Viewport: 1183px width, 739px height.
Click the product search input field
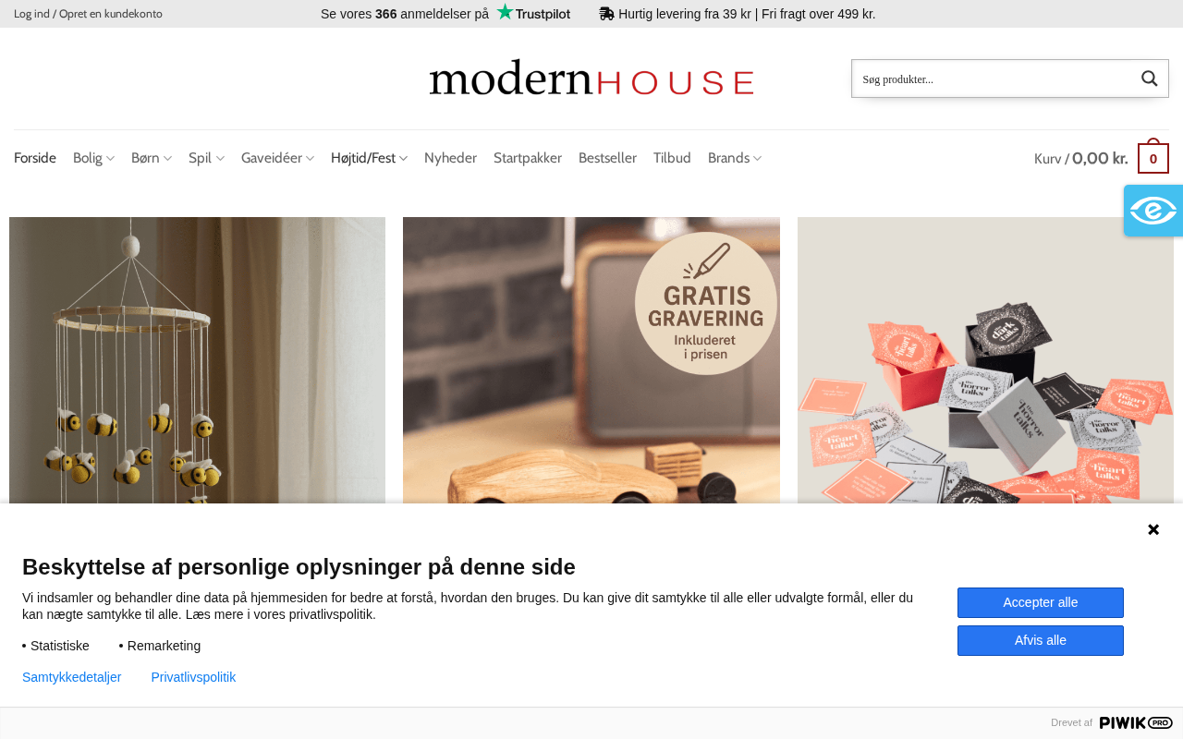point(993,79)
